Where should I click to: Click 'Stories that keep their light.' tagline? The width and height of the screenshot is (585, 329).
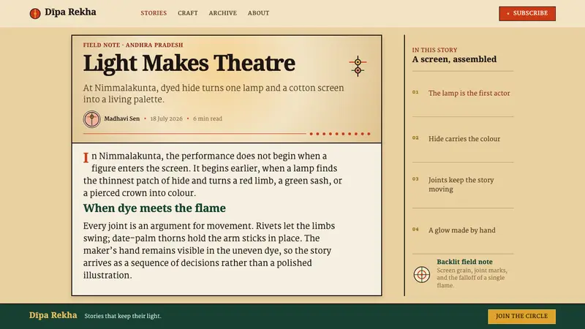coord(123,316)
